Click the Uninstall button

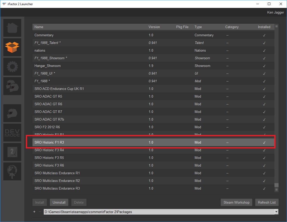point(59,202)
